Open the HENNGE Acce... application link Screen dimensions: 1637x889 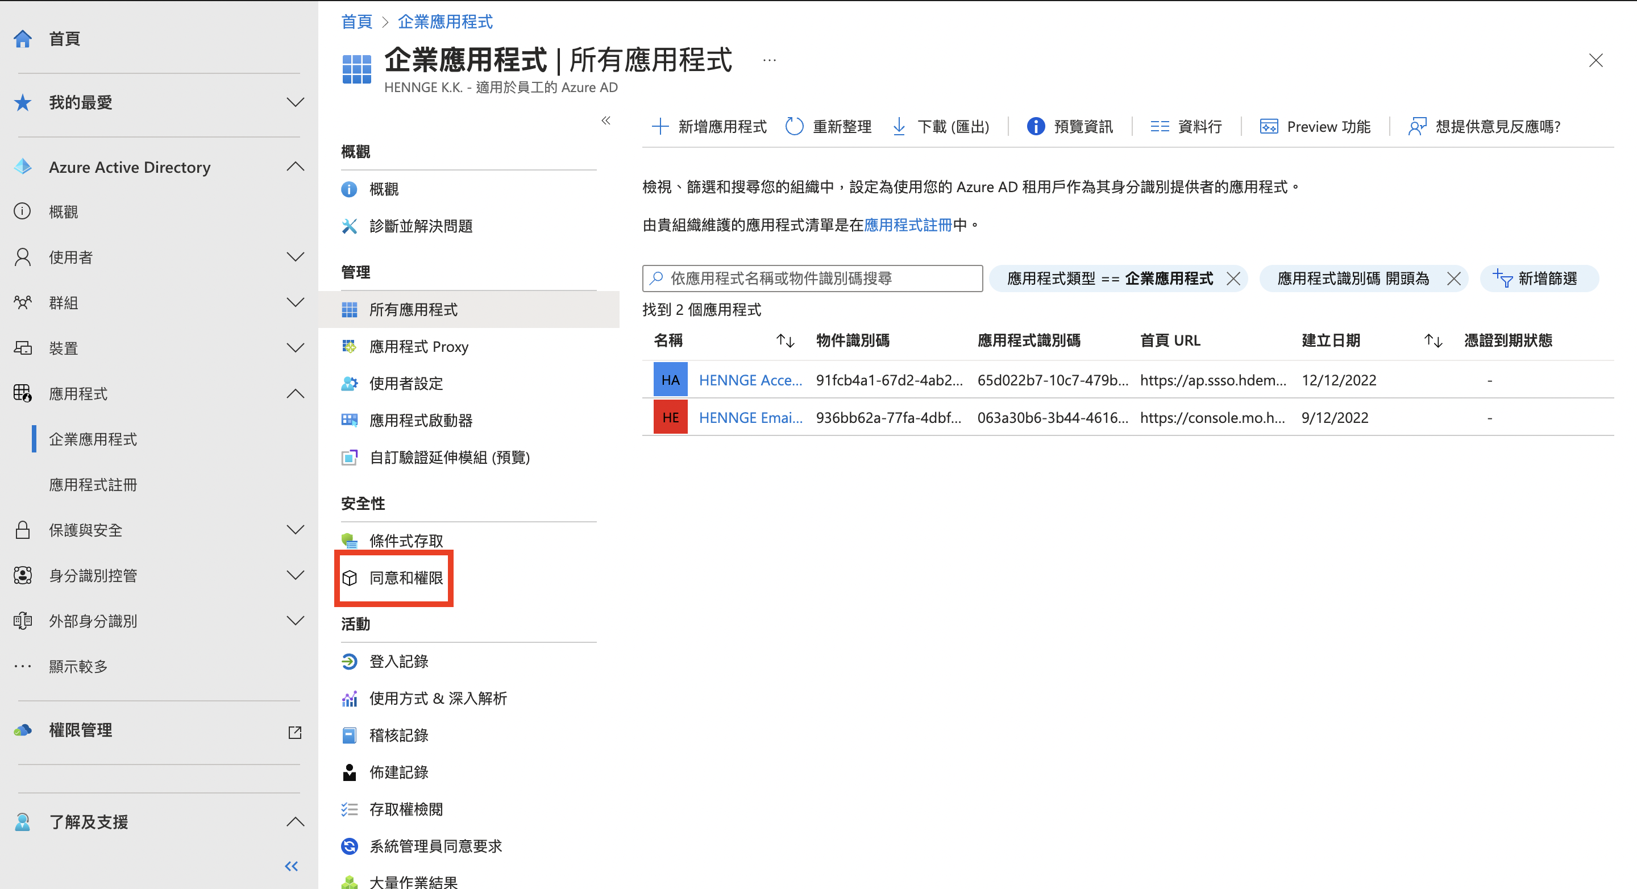pos(750,380)
